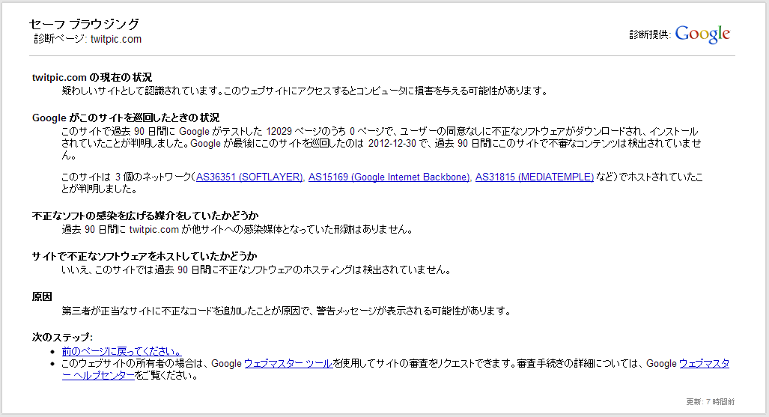This screenshot has height=417, width=769.
Task: Click heading Google がこのサイトを巡回したときの状況
Action: click(x=126, y=118)
